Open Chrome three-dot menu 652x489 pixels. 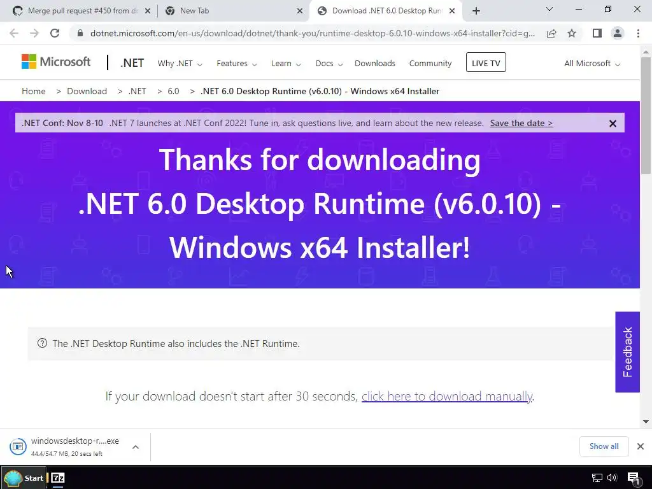point(638,33)
